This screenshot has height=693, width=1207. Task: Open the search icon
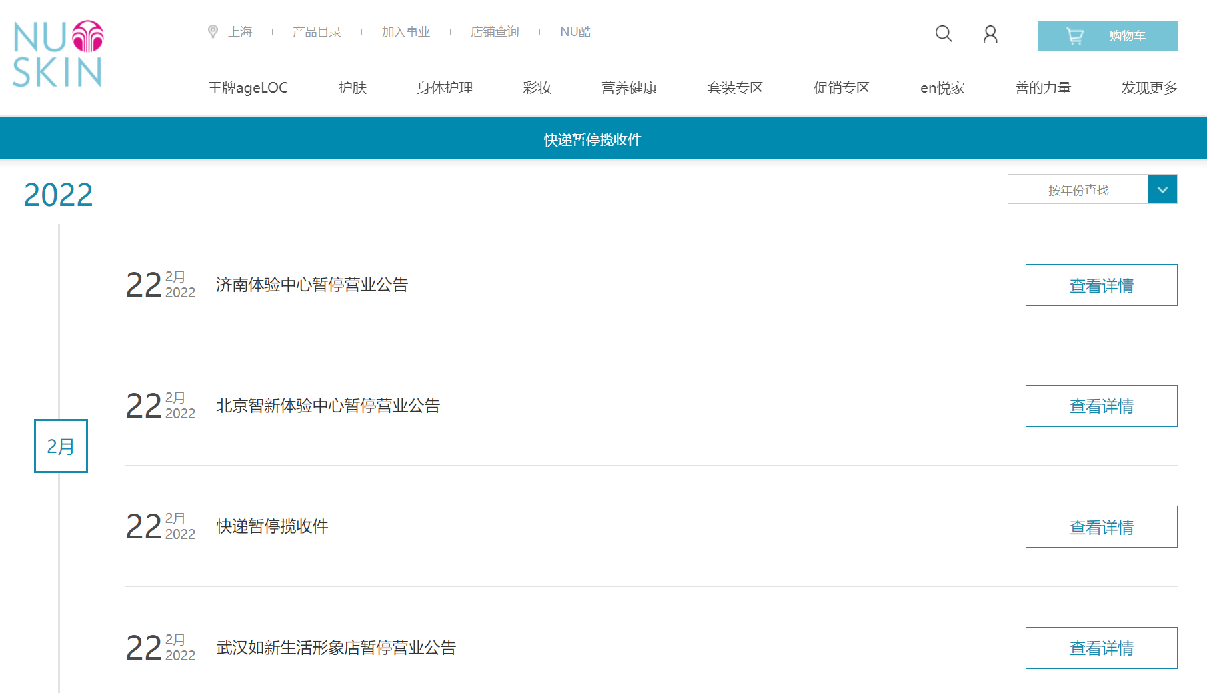[944, 34]
